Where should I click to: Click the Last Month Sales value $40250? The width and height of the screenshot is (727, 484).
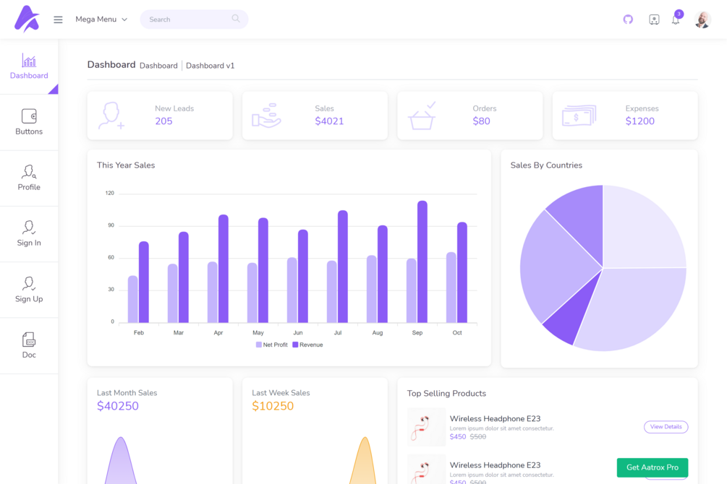coord(118,406)
